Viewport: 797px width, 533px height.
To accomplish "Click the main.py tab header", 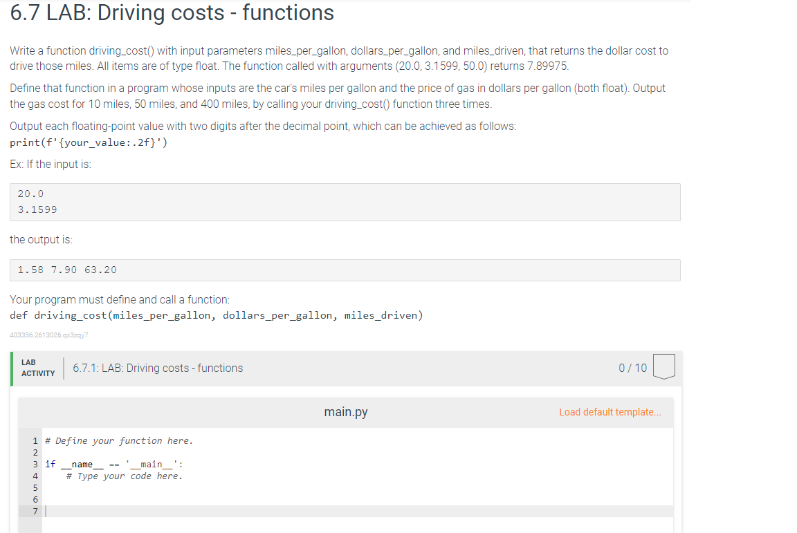I will [x=345, y=411].
